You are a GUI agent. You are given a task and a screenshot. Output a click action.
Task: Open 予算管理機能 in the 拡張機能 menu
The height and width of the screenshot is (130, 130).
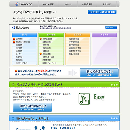(x=74, y=42)
